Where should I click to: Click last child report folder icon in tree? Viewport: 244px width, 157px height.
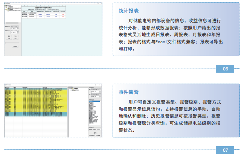pyautogui.click(x=8, y=11)
